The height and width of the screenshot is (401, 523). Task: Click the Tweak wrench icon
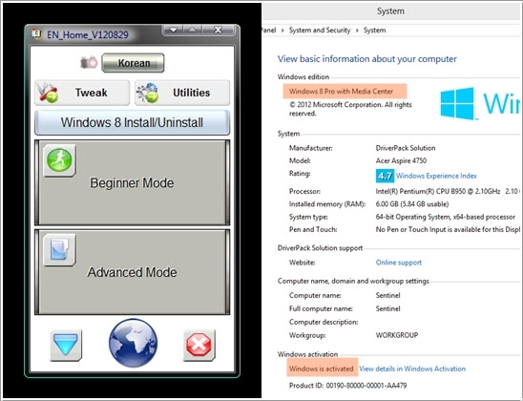pyautogui.click(x=48, y=93)
